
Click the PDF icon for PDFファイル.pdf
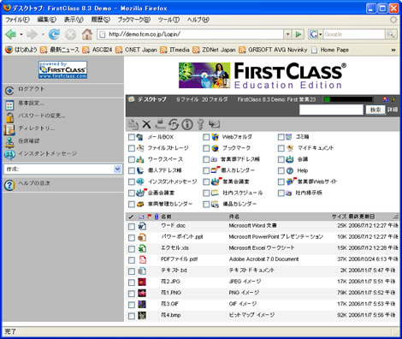[142, 259]
